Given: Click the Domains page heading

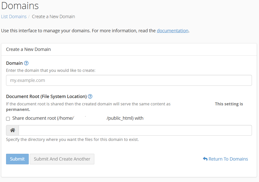Looking at the screenshot, I should (x=20, y=6).
